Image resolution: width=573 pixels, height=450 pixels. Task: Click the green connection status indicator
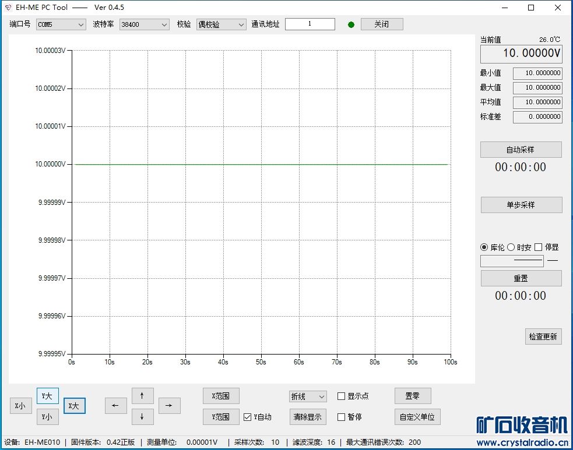(351, 25)
